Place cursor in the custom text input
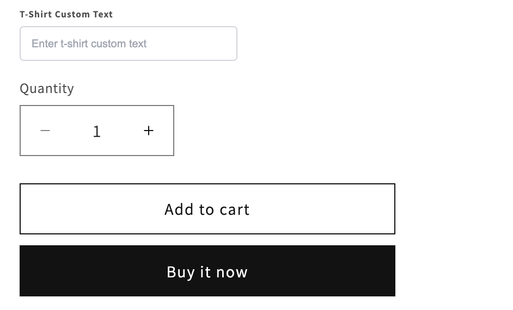The width and height of the screenshot is (513, 310). click(129, 44)
